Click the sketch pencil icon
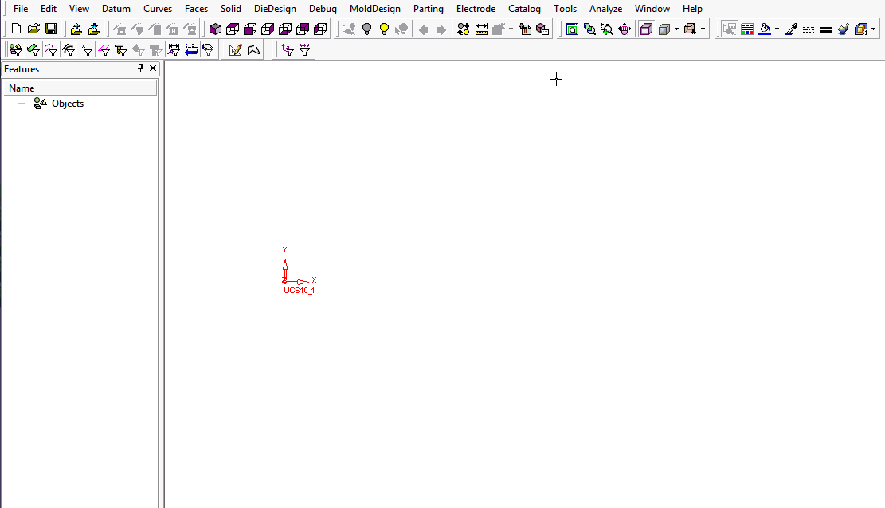The height and width of the screenshot is (508, 885). tap(235, 50)
